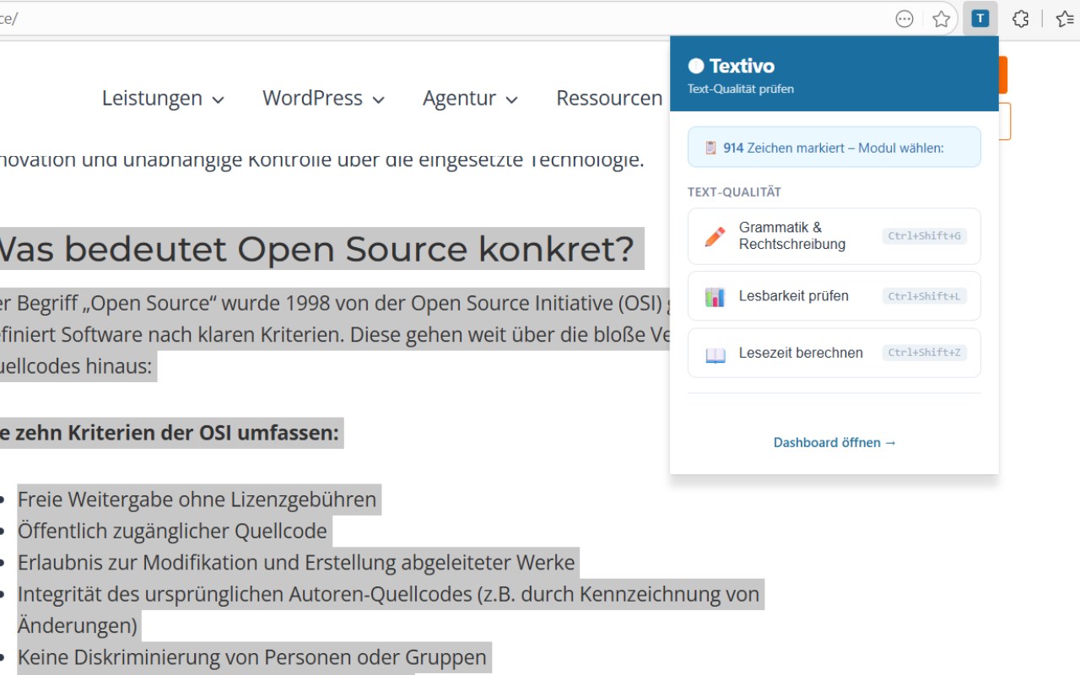This screenshot has height=675, width=1080.
Task: Expand the Agentur dropdown chevron
Action: [x=511, y=100]
